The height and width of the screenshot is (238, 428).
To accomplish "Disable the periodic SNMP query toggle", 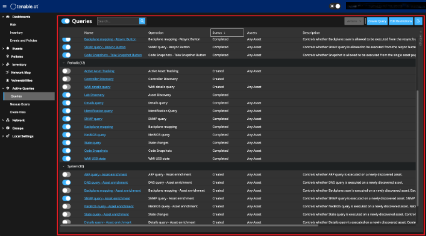I will click(66, 119).
